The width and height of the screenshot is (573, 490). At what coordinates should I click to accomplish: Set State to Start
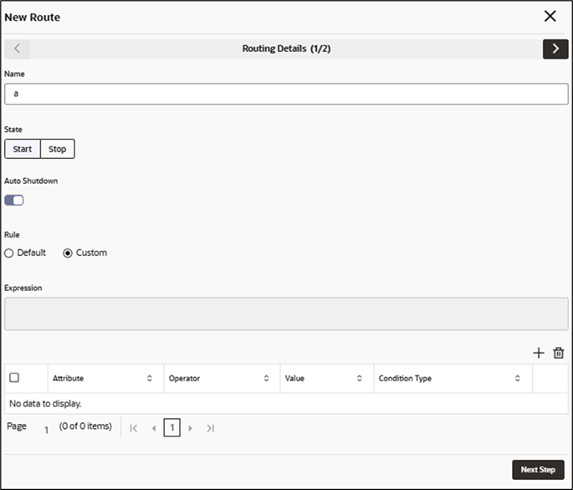click(x=23, y=149)
